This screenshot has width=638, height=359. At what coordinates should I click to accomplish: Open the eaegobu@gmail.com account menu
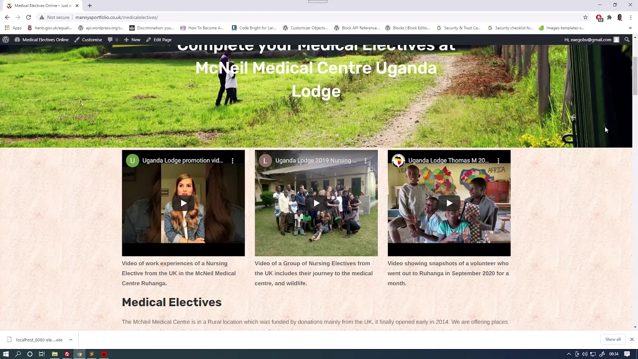(592, 40)
